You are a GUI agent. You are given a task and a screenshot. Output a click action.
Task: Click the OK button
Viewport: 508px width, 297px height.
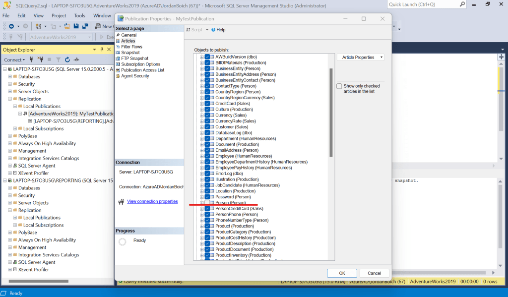[x=342, y=273]
